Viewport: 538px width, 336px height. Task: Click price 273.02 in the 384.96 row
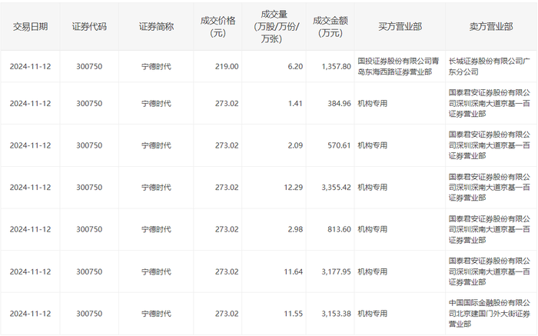click(x=227, y=103)
